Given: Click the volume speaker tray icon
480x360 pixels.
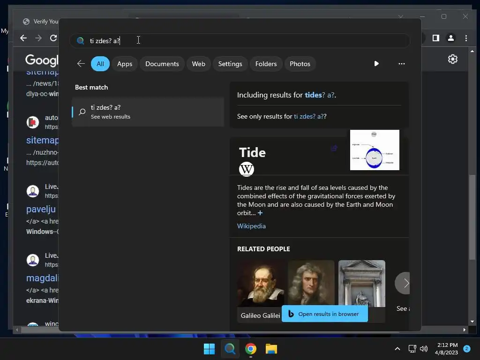Looking at the screenshot, I should (424, 349).
